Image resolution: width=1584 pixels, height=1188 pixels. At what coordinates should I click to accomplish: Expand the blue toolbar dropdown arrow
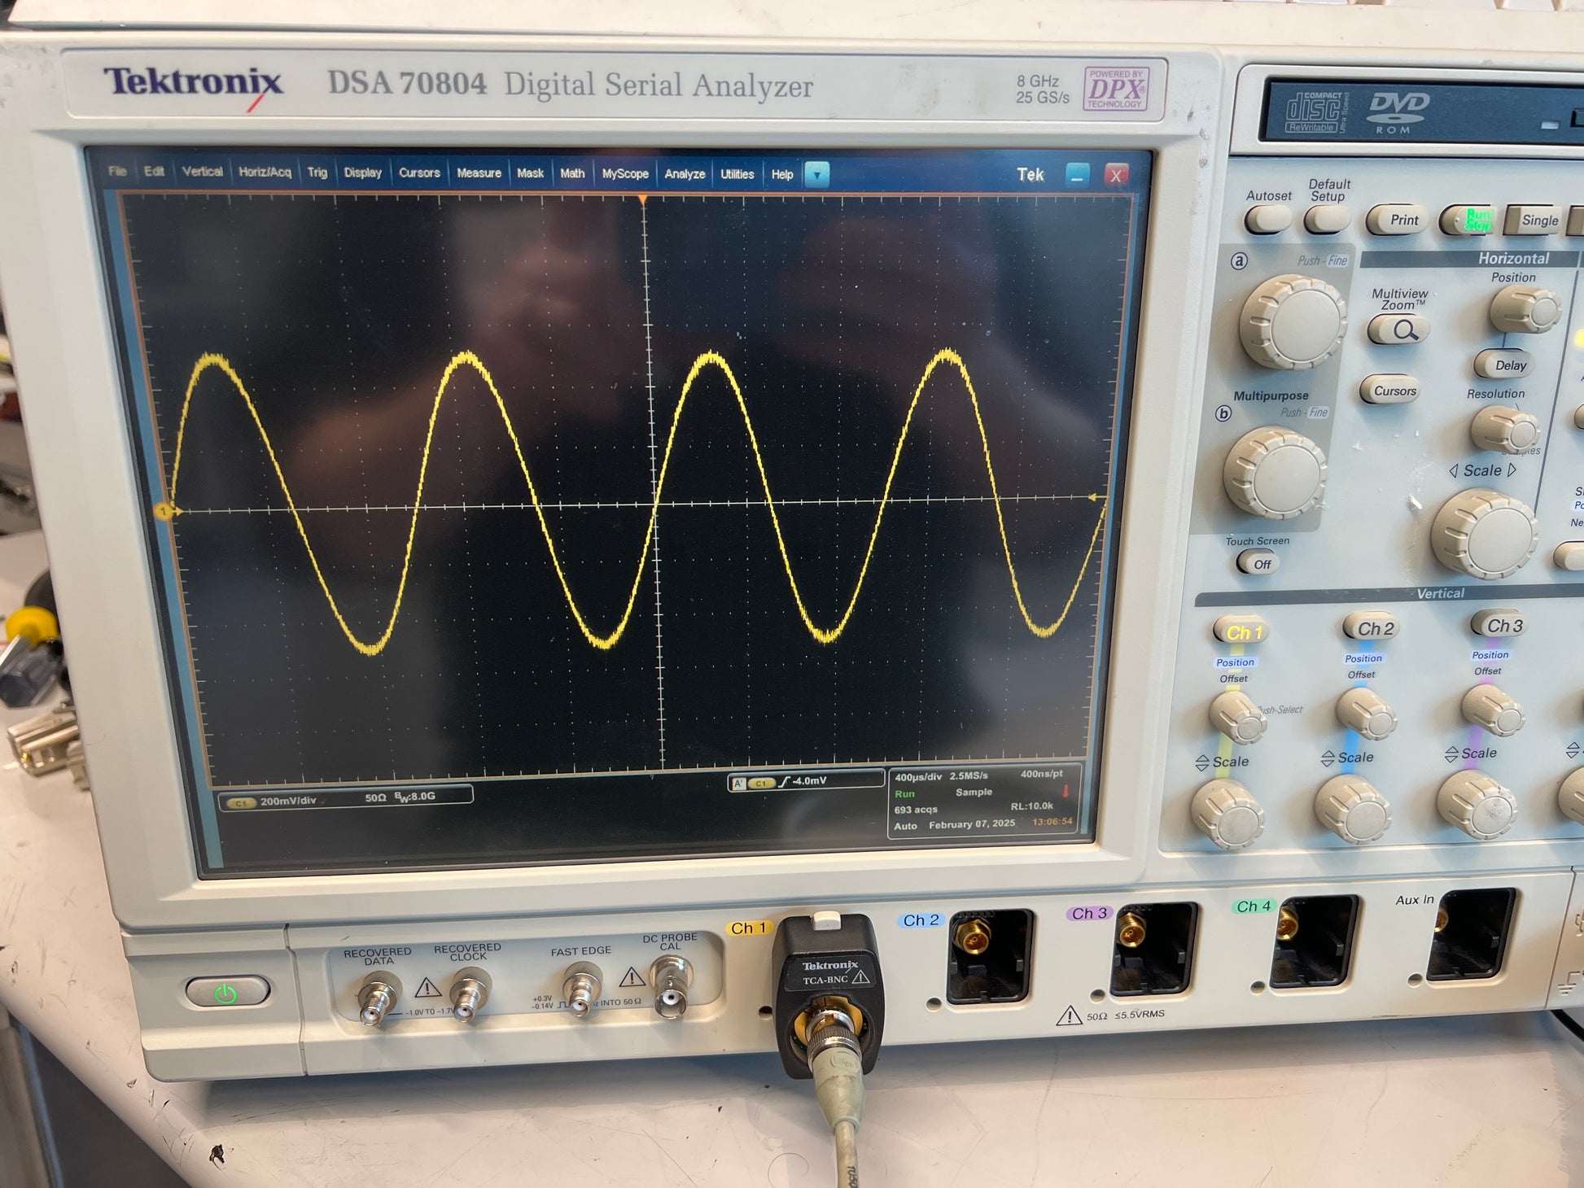[816, 174]
